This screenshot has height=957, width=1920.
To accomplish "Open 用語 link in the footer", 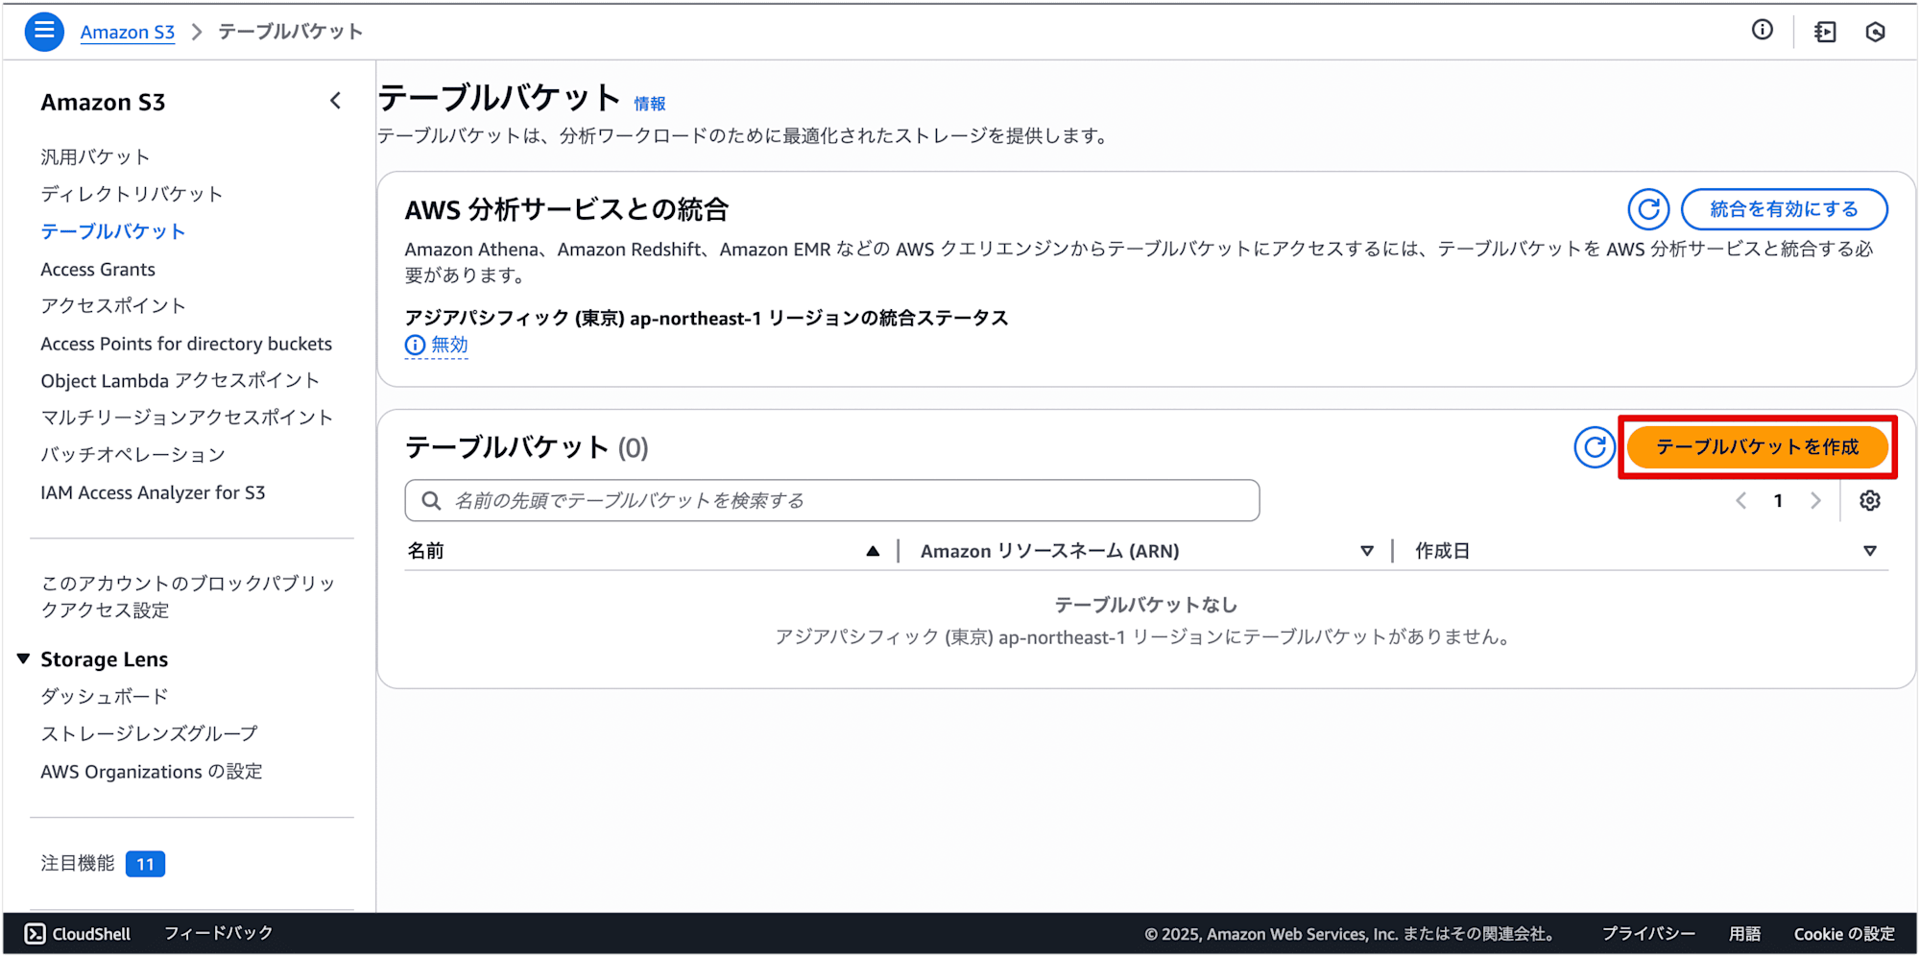I will [x=1744, y=933].
